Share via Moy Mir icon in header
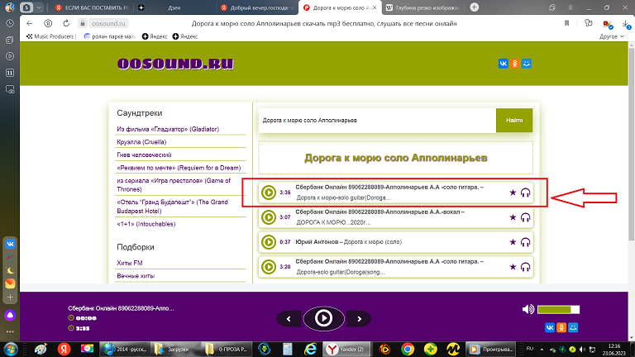 click(x=527, y=64)
